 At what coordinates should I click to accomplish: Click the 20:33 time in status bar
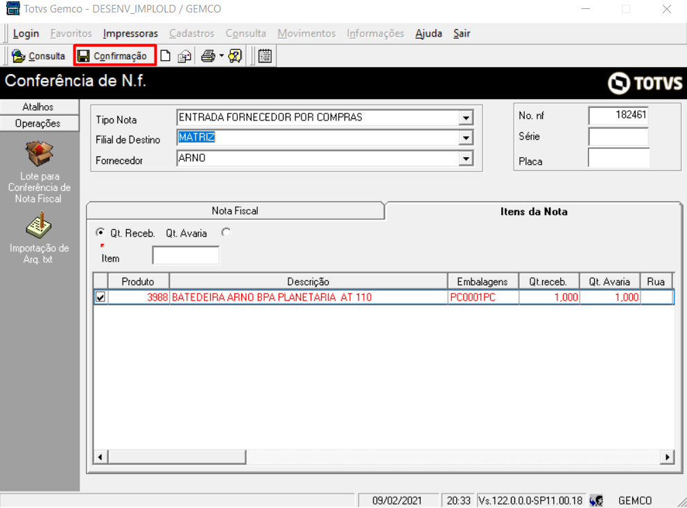click(x=458, y=500)
